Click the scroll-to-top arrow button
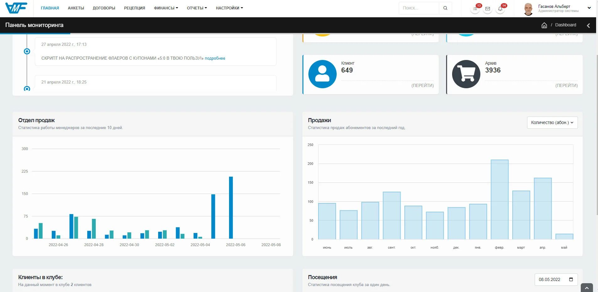Image resolution: width=598 pixels, height=292 pixels. [587, 288]
